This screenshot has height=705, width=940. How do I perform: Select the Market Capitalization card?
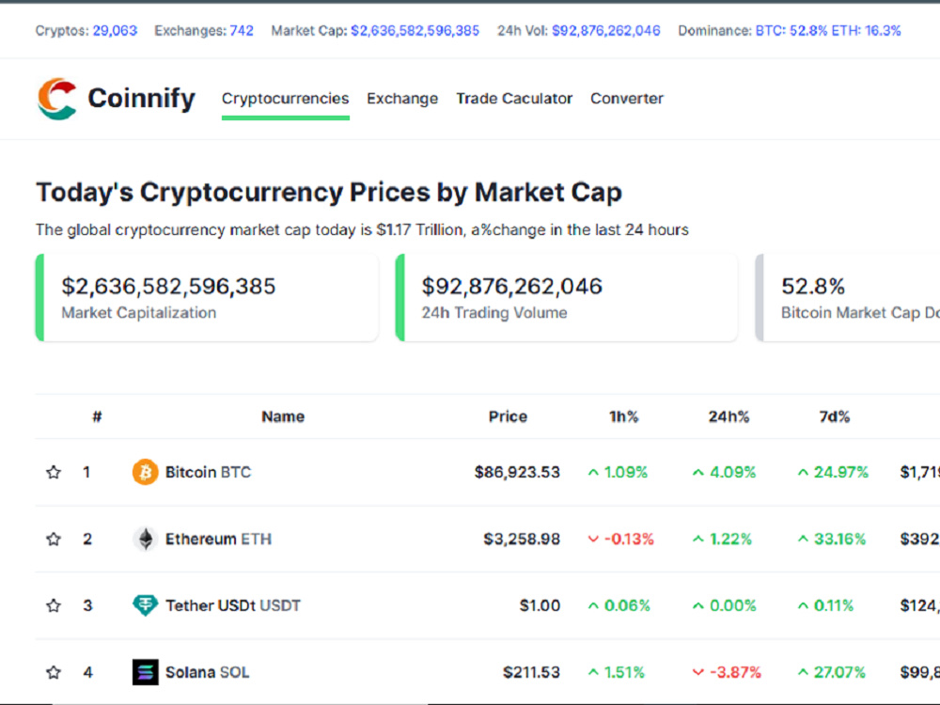[x=207, y=297]
